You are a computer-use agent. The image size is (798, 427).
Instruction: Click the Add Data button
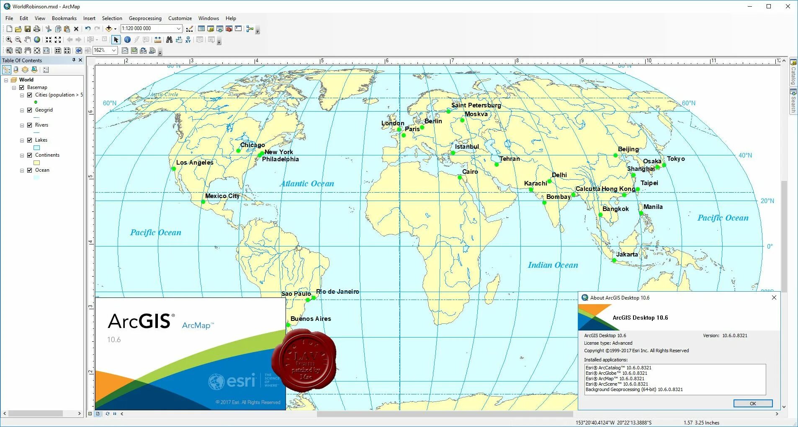(x=109, y=29)
